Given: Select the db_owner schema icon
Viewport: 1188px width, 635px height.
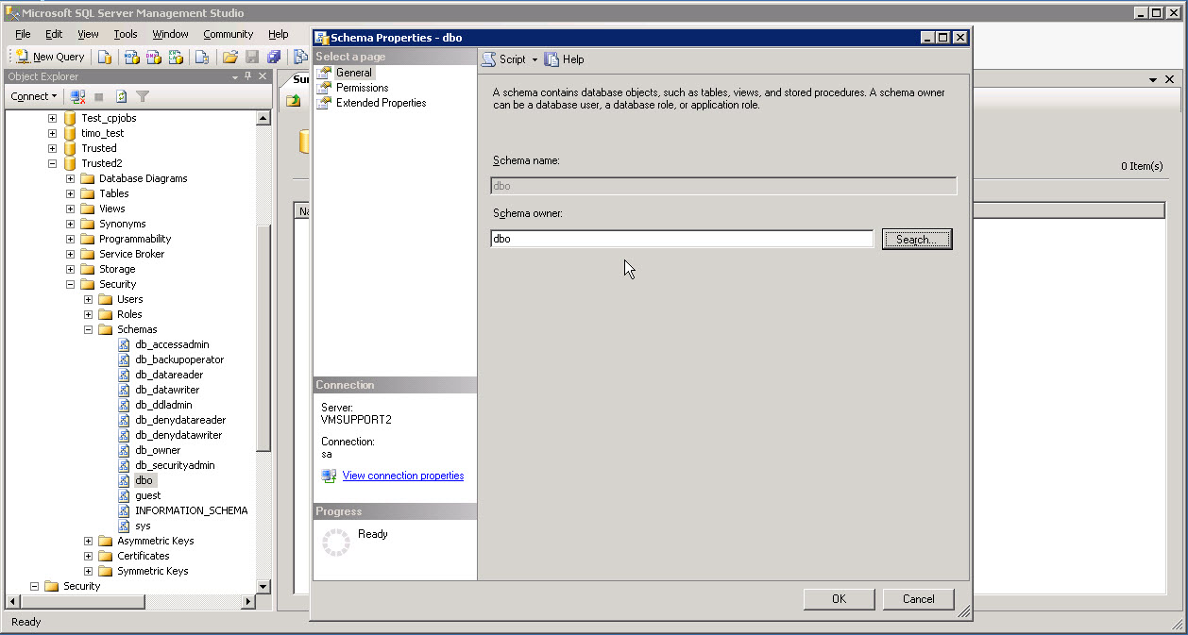Looking at the screenshot, I should point(124,450).
